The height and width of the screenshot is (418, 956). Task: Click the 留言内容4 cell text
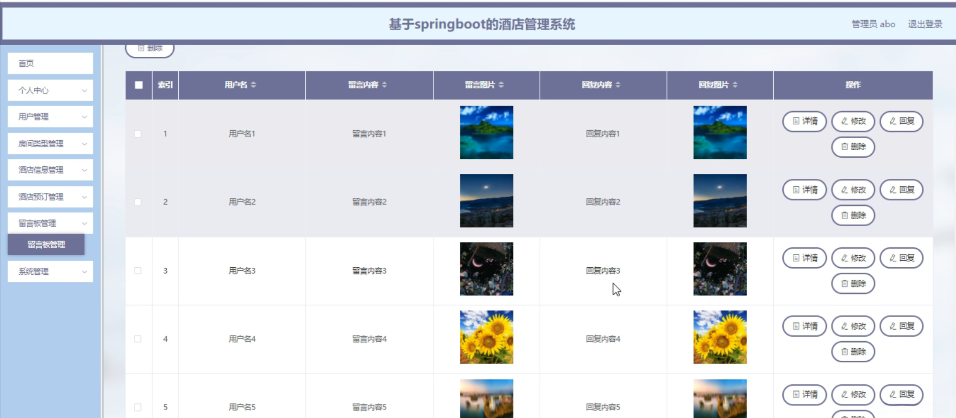click(x=369, y=339)
